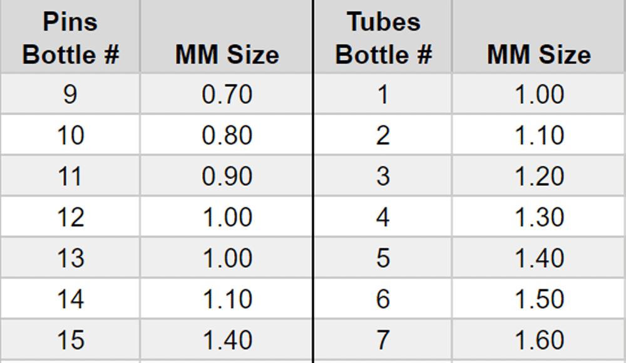The width and height of the screenshot is (626, 363).
Task: Click MM size cell for Pins bottle 14
Action: [227, 299]
